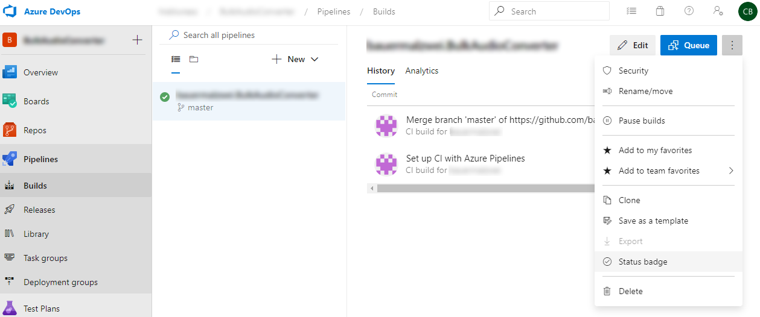The height and width of the screenshot is (317, 760).
Task: Switch to folder view of pipelines
Action: (194, 59)
